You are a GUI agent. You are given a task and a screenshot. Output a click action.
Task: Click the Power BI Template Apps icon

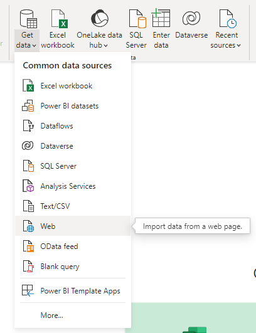(x=28, y=290)
